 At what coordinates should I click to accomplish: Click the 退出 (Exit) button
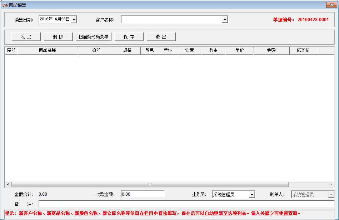(161, 37)
